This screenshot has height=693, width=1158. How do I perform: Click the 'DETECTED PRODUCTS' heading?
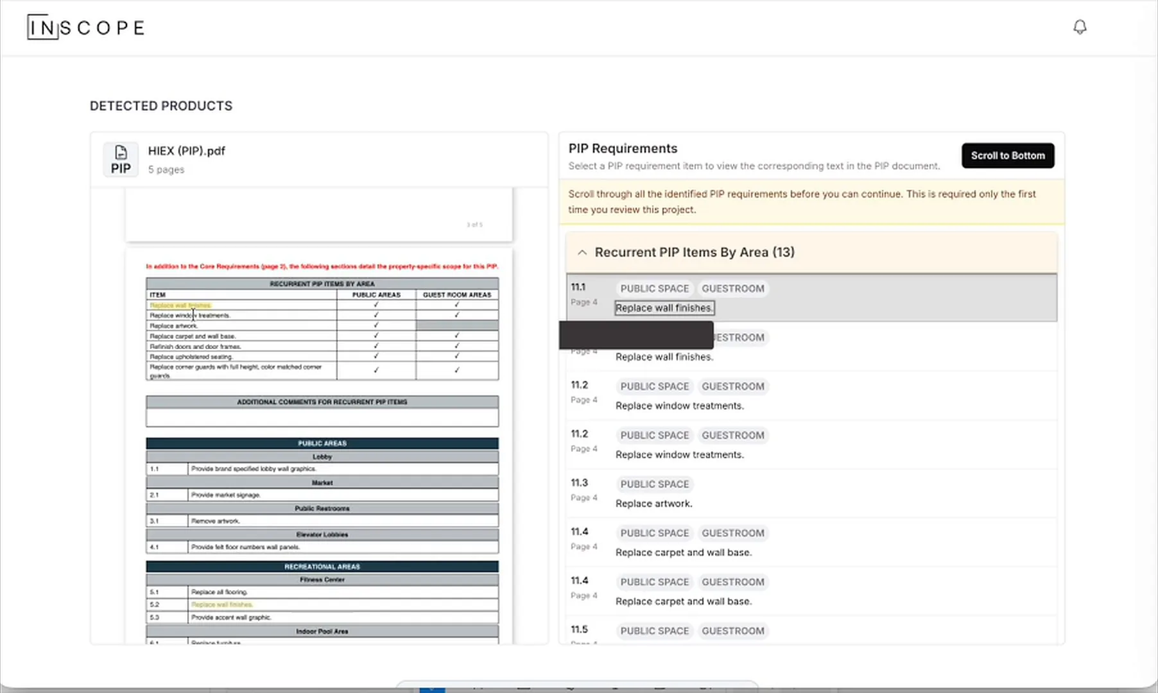161,106
